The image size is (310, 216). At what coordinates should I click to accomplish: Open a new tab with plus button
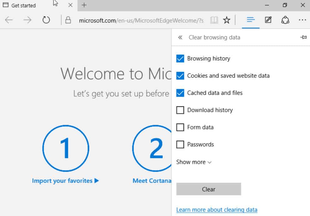tap(84, 5)
